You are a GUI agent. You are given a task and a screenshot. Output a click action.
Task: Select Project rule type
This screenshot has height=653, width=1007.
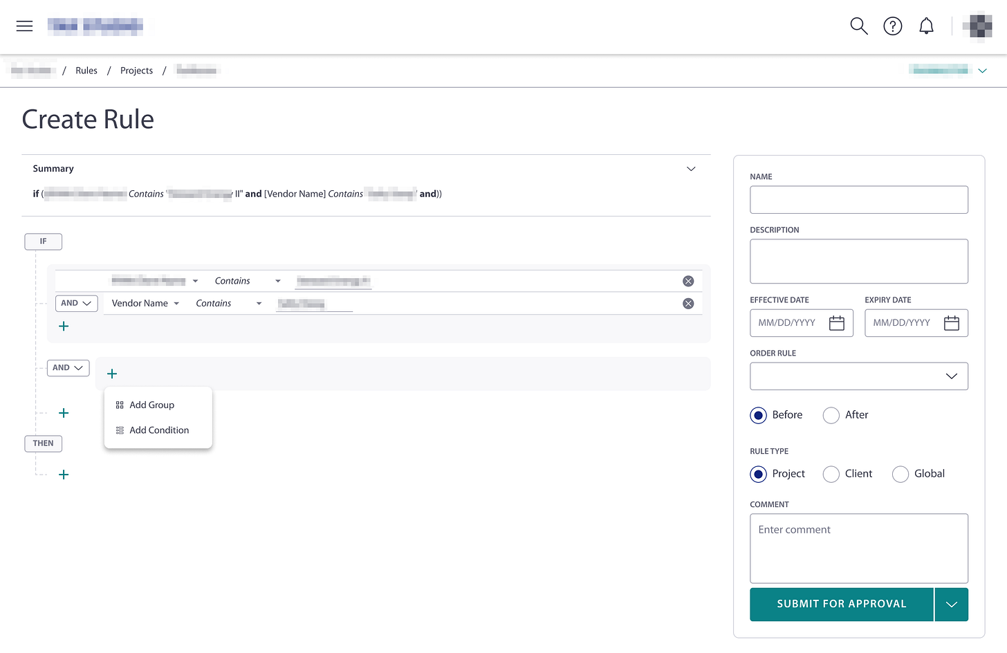[x=758, y=474]
